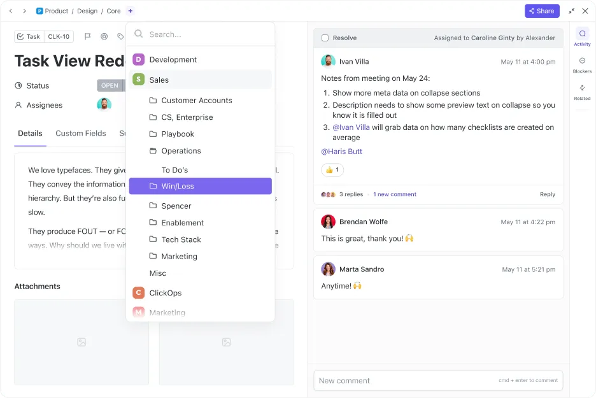Go forward with the right arrow

click(24, 11)
